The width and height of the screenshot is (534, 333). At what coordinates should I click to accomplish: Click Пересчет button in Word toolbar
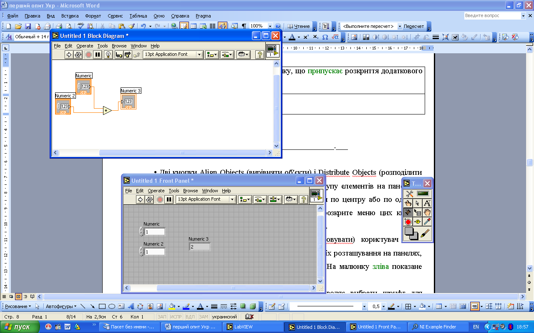[x=413, y=26]
